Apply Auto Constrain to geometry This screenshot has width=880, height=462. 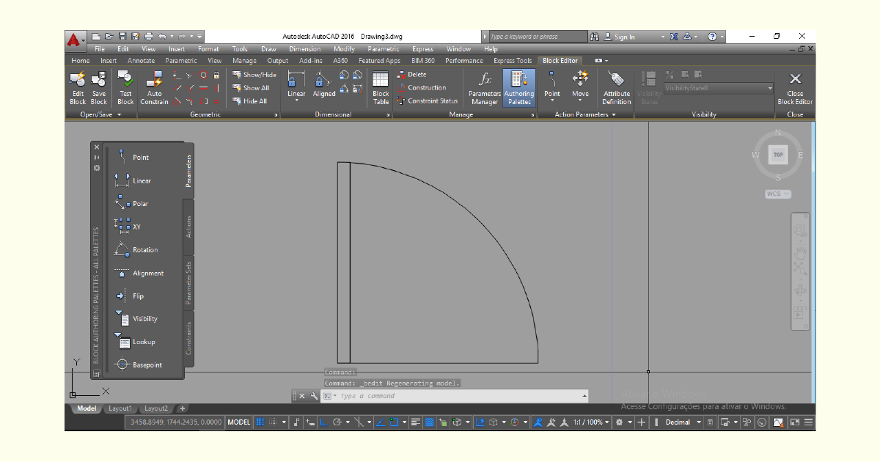coord(154,88)
